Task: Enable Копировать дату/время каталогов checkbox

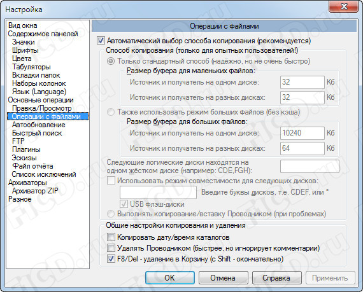Action: (x=111, y=237)
